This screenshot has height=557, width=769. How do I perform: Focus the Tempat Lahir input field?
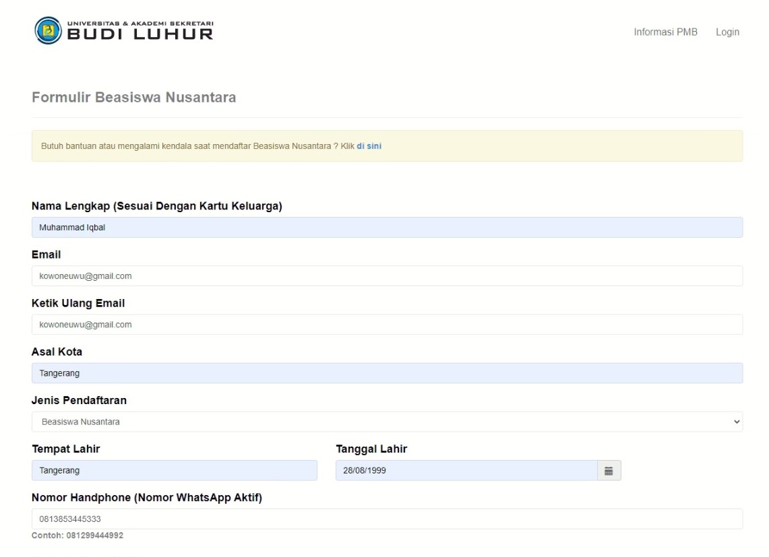pos(174,471)
